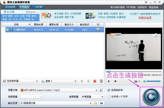Click the 剪切 help link
Screen dimensions: 164x108
pos(5,16)
